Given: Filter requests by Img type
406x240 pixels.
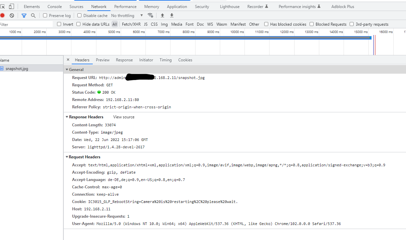Looking at the screenshot, I should click(164, 24).
